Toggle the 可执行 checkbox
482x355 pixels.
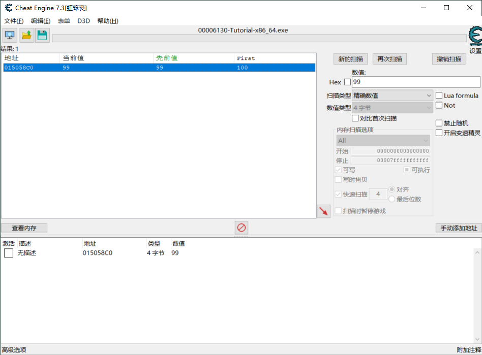[407, 170]
